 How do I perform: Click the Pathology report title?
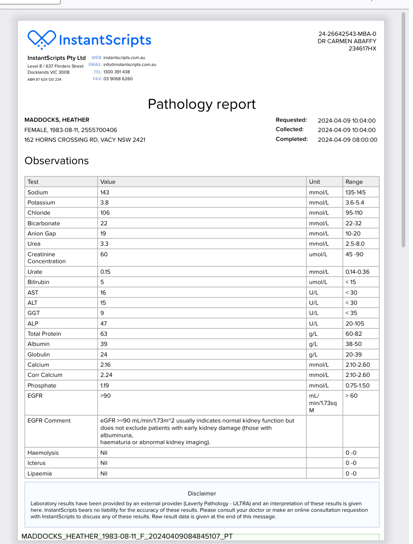(201, 104)
